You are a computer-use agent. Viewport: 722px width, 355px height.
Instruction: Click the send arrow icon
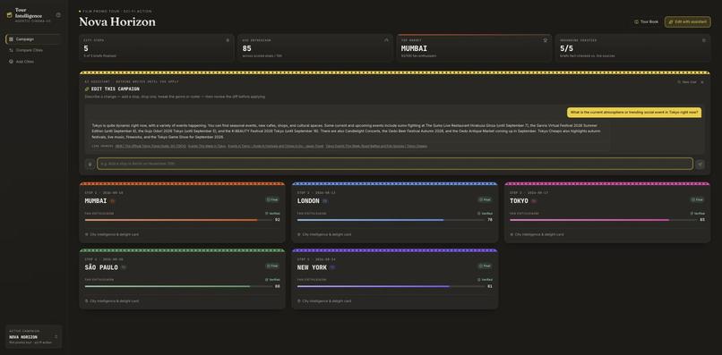point(700,164)
